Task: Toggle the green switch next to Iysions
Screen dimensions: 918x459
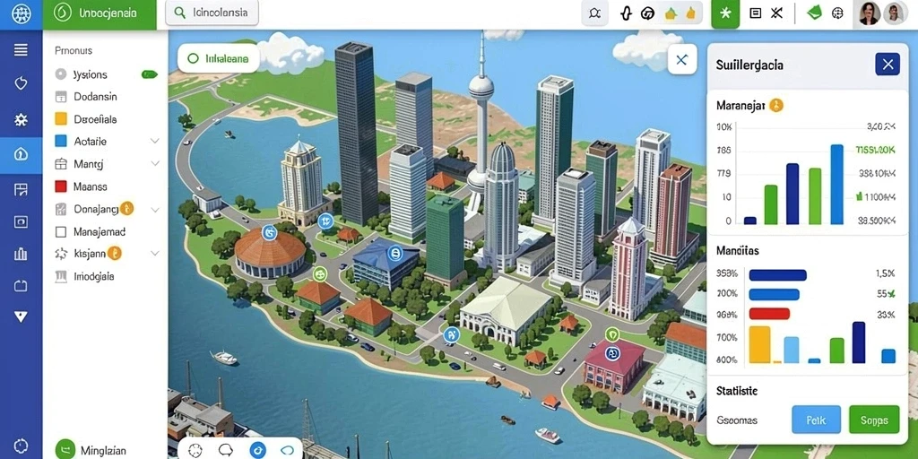Action: (x=150, y=74)
